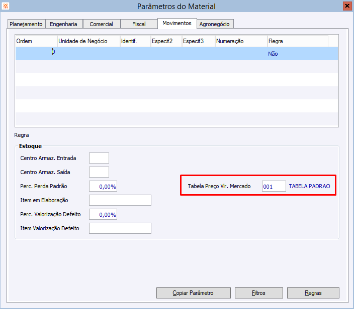
Task: Activate the Movimentos tab
Action: click(177, 23)
